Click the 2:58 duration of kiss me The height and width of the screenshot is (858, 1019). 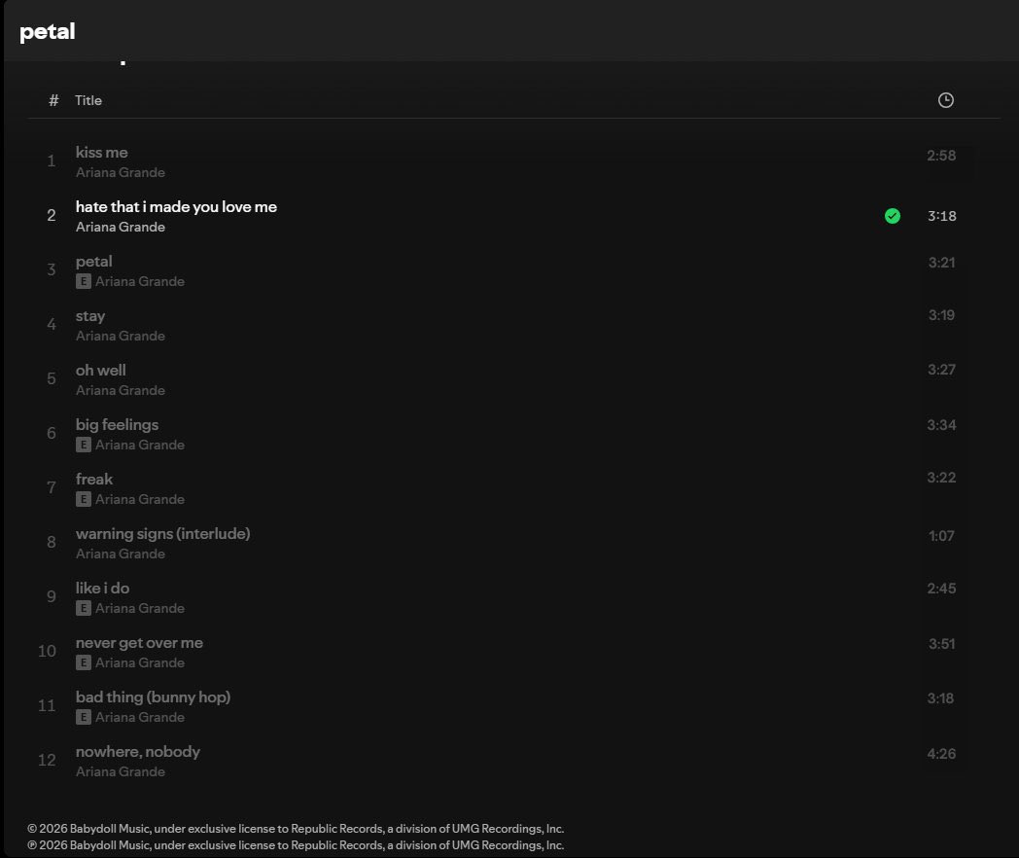click(x=941, y=156)
